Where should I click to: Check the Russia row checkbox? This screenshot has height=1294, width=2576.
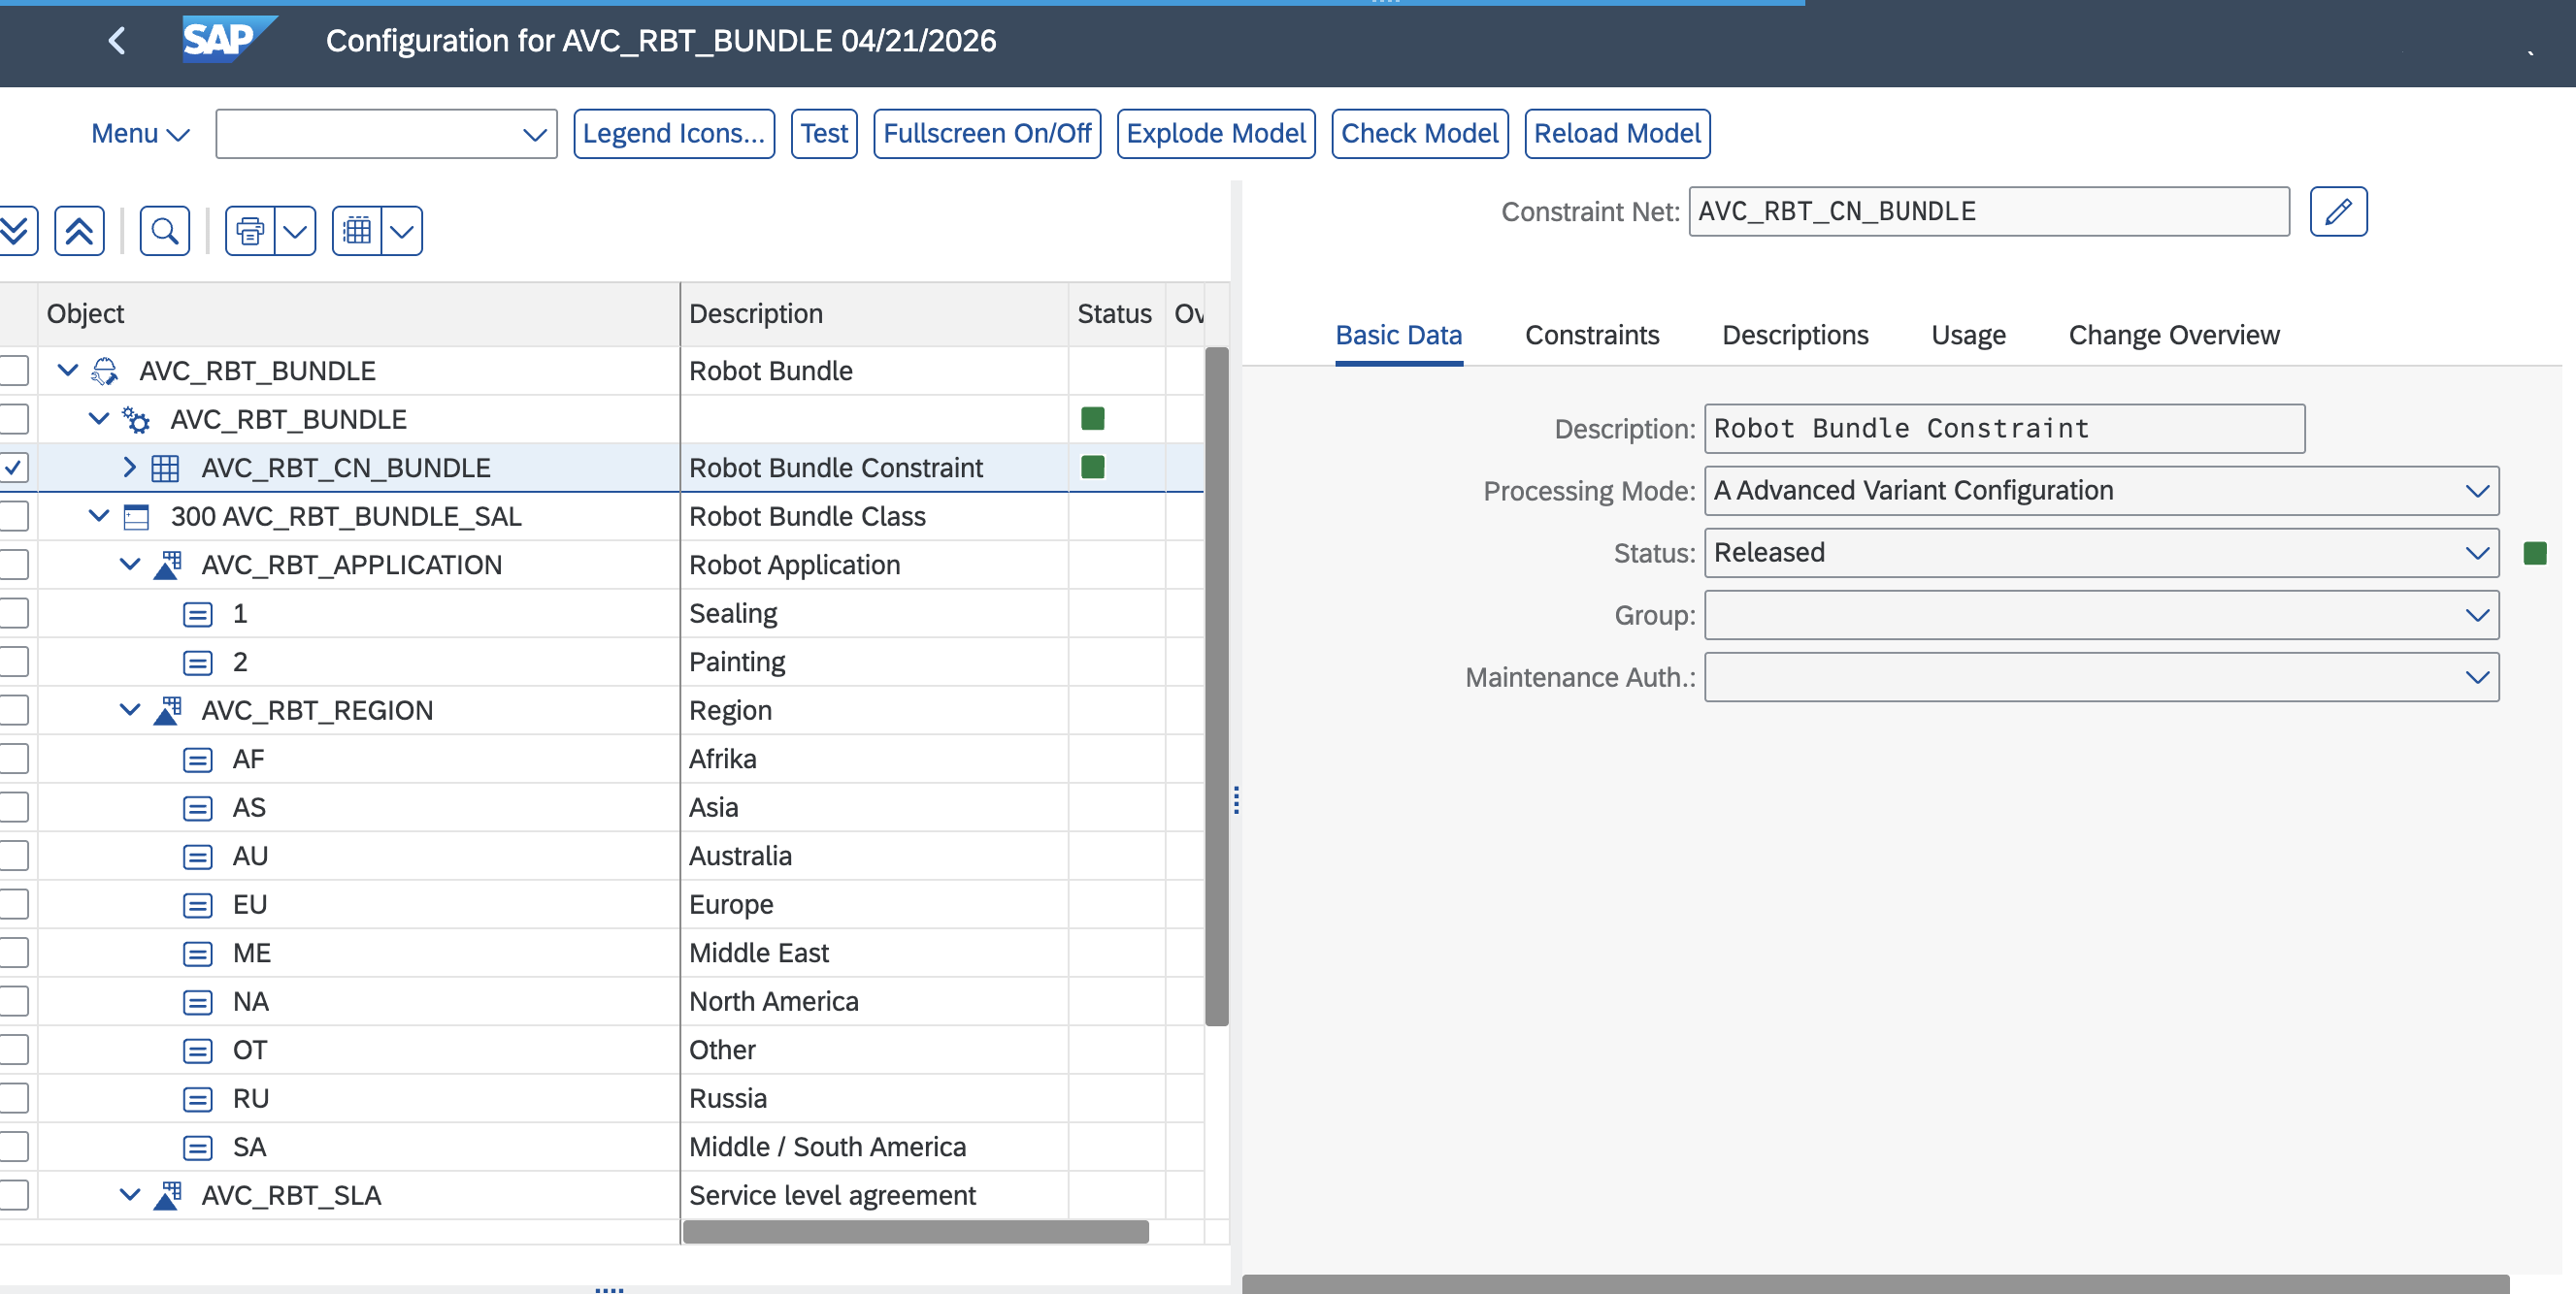[x=13, y=1099]
